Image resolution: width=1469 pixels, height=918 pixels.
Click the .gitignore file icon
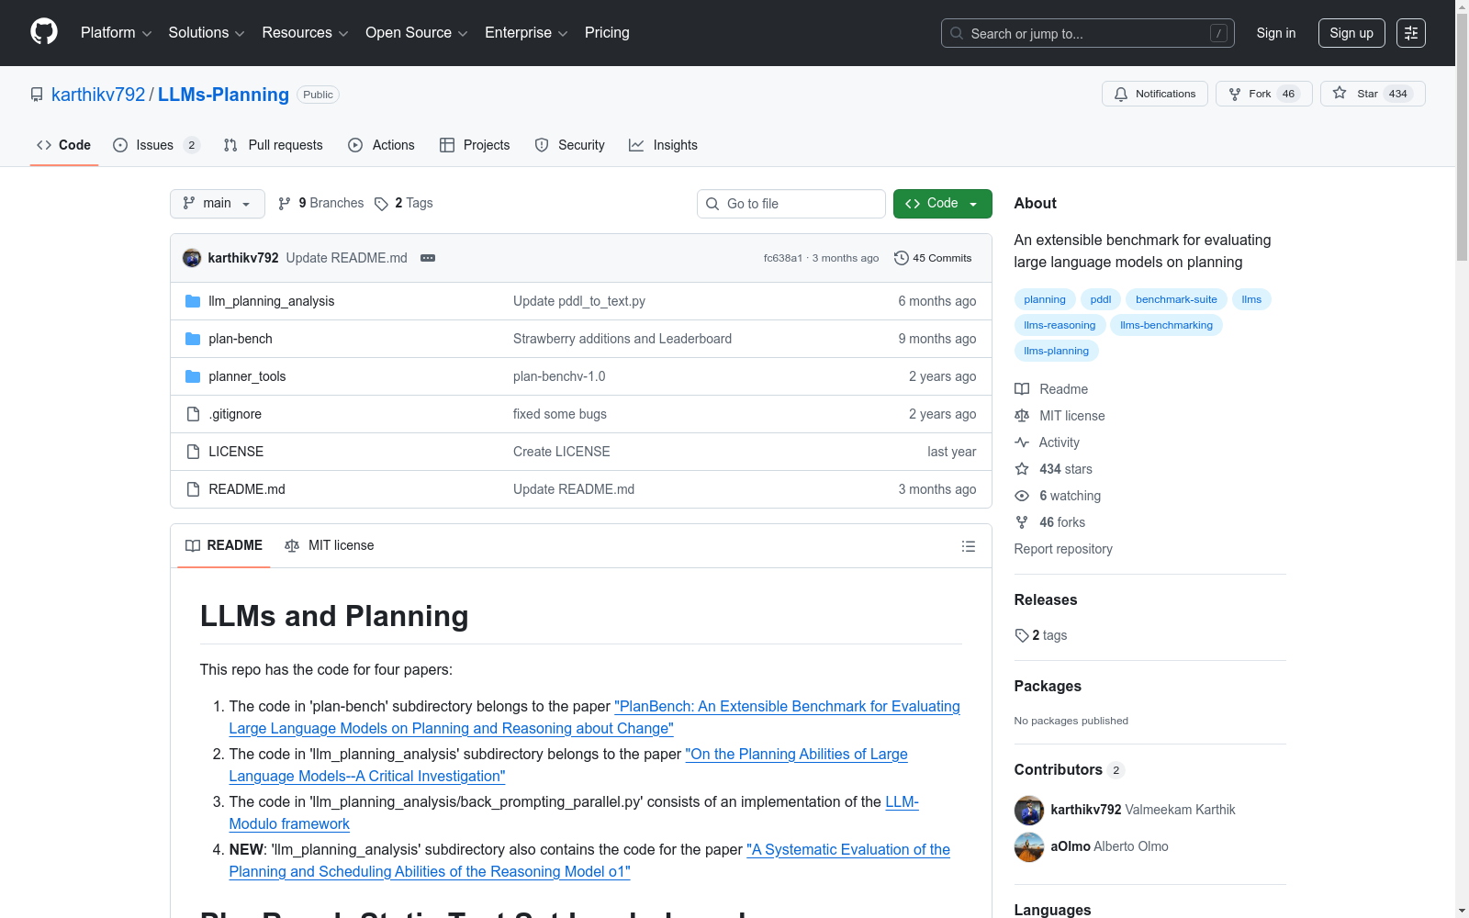click(193, 414)
